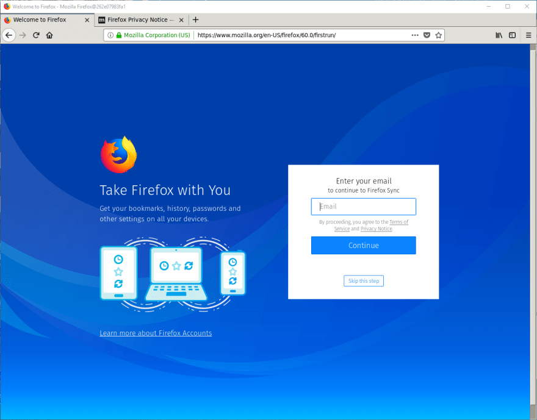Show sidebars with the sidebar icon
The height and width of the screenshot is (420, 537).
pyautogui.click(x=513, y=35)
